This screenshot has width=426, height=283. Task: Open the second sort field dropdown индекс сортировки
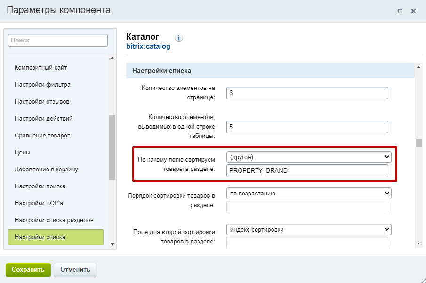pyautogui.click(x=309, y=229)
